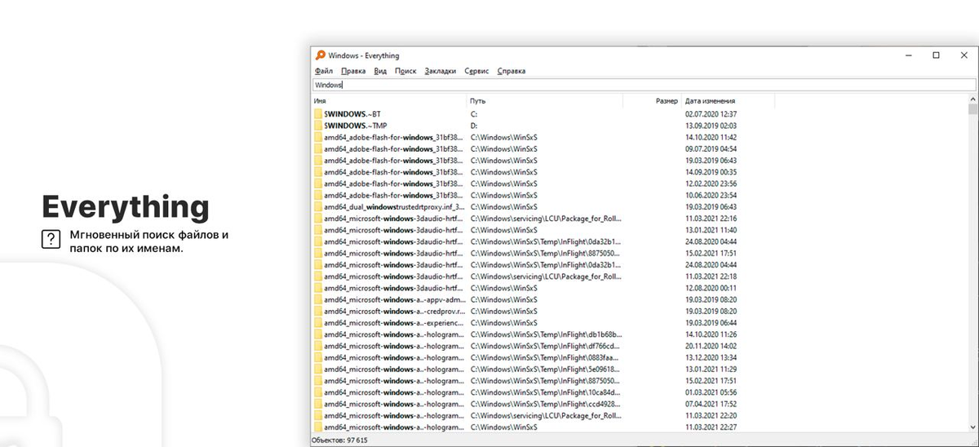Click path ending with InFlight\df766cd
979x447 pixels.
[546, 346]
